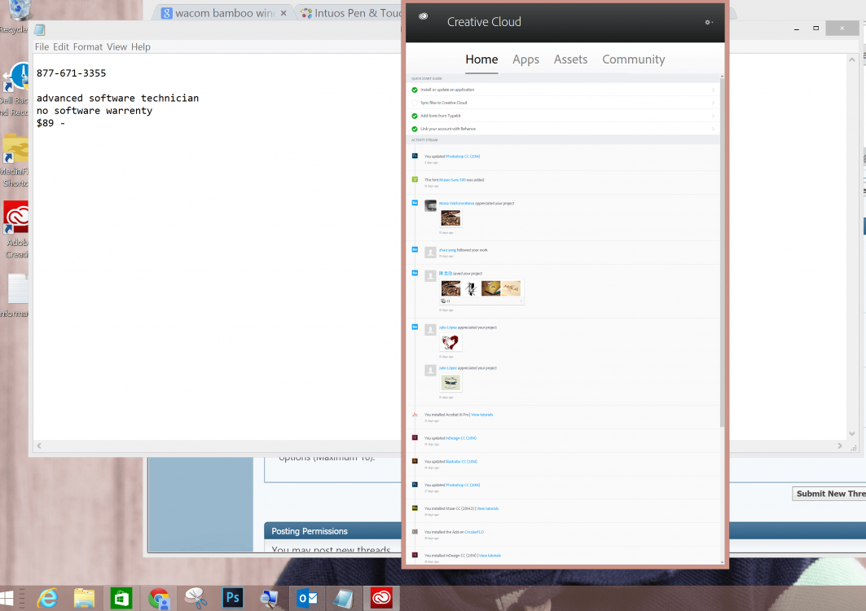The image size is (866, 611).
Task: Click InDesign icon beside updated InDesign entry
Action: 415,437
